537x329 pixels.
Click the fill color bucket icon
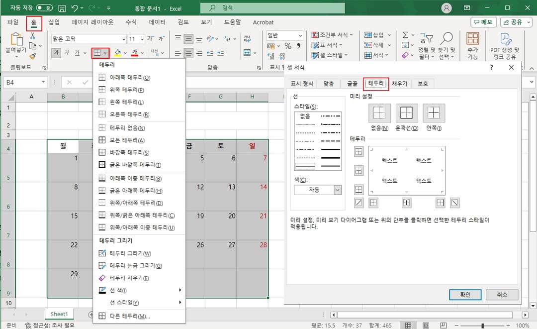[118, 52]
